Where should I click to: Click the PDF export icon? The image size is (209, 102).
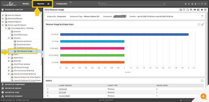click(188, 9)
